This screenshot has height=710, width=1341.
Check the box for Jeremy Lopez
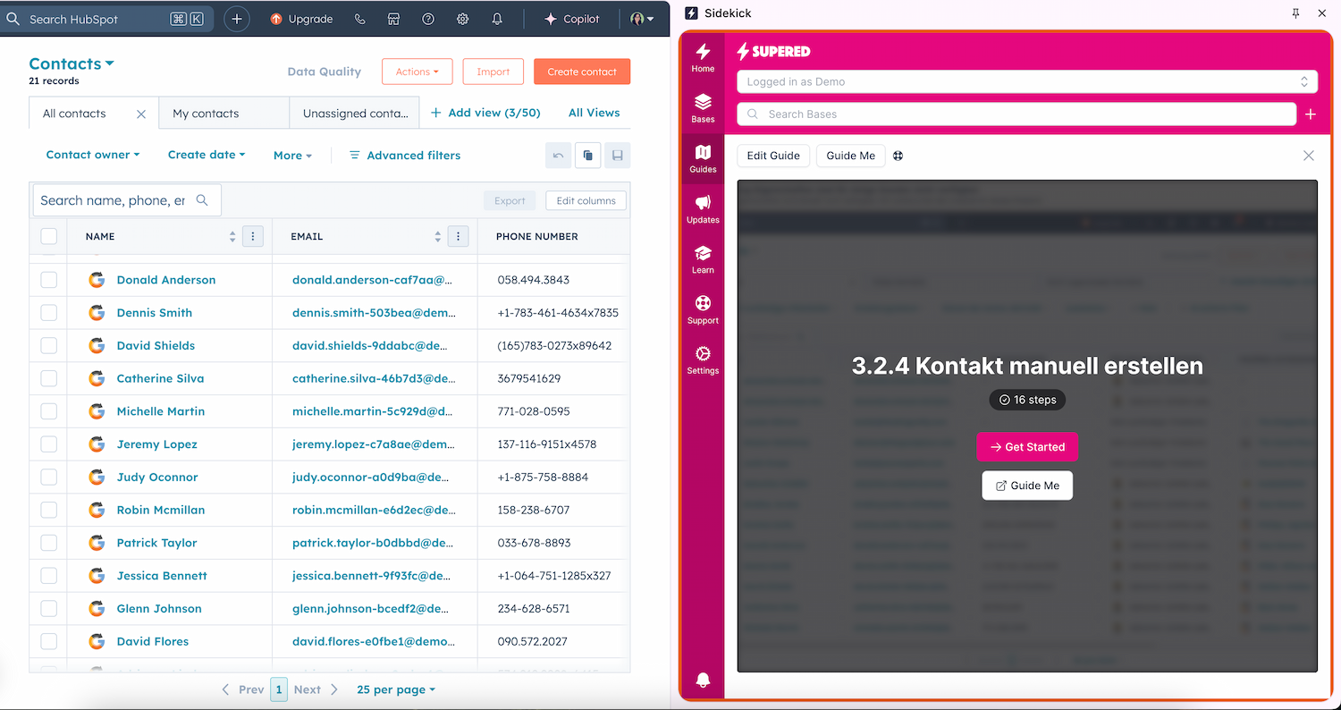point(48,444)
